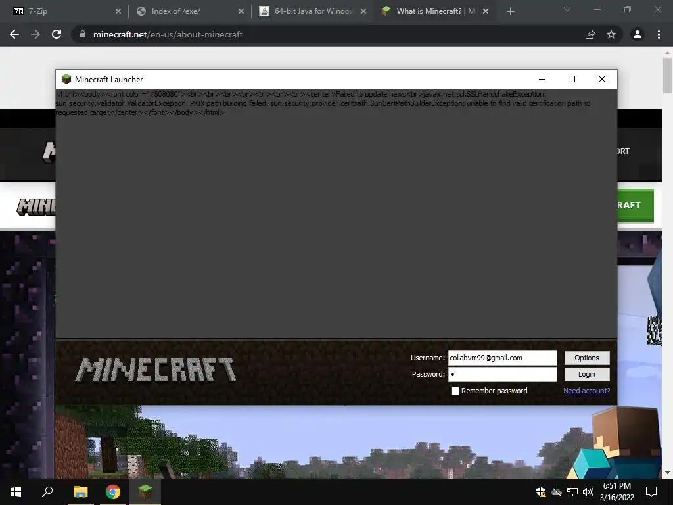Close the Minecraft Launcher window
The width and height of the screenshot is (673, 505).
click(602, 79)
